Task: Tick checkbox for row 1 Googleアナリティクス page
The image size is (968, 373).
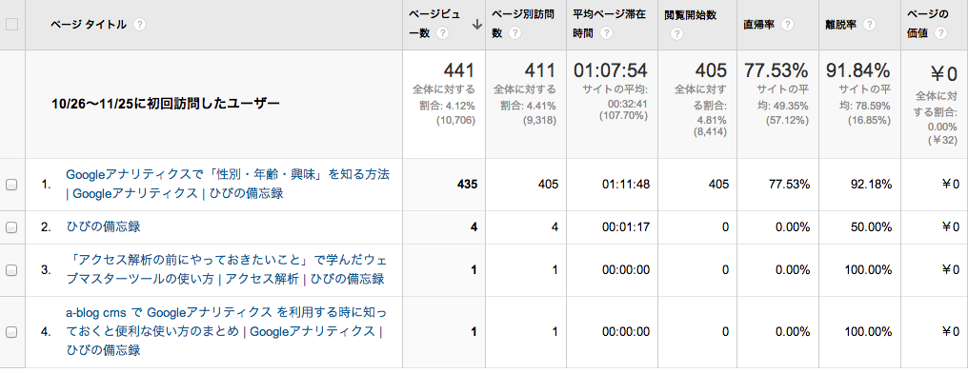Action: pyautogui.click(x=11, y=185)
